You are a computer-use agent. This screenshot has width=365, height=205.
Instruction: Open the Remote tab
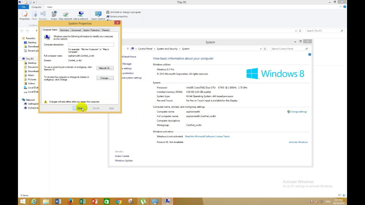click(106, 30)
